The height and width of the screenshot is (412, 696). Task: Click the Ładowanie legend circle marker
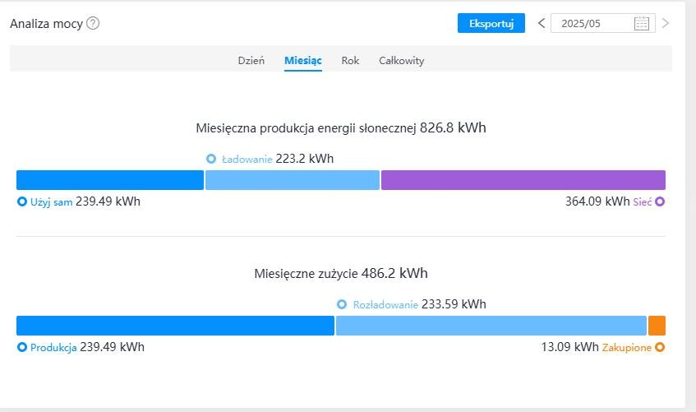[211, 159]
